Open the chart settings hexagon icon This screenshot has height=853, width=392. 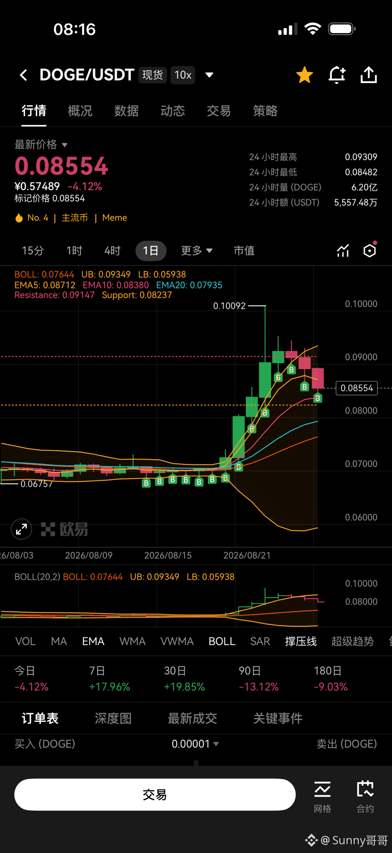click(370, 250)
